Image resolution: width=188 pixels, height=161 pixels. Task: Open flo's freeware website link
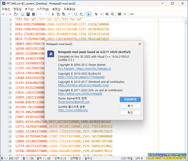(84, 69)
